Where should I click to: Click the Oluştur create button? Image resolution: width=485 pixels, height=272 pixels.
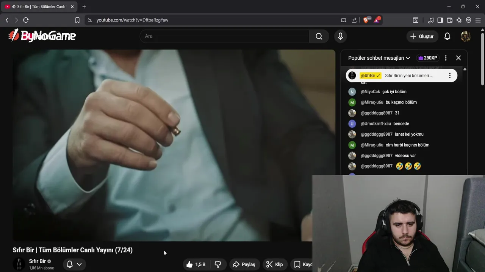(x=422, y=36)
